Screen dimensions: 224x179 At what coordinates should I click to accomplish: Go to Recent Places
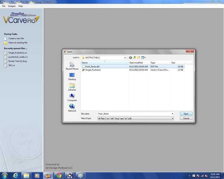coord(72,66)
